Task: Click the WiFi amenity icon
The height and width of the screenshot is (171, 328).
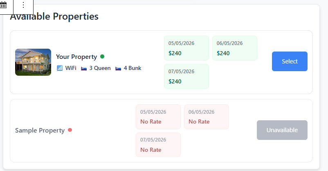Action: click(60, 68)
